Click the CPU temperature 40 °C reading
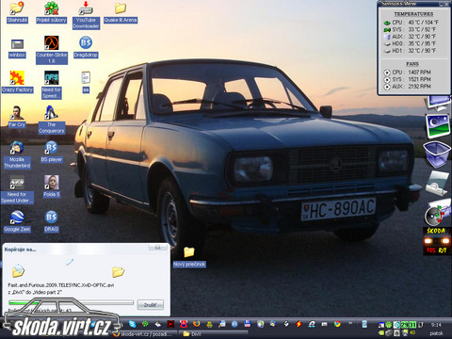This screenshot has height=339, width=452. [x=423, y=23]
